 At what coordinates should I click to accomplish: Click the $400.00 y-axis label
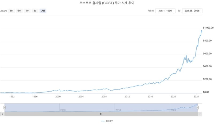207,66
